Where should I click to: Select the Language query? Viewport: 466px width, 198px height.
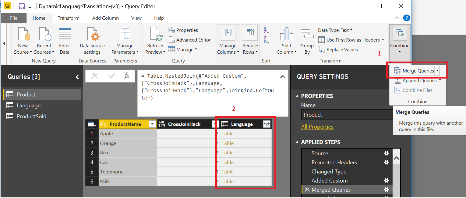(x=42, y=105)
